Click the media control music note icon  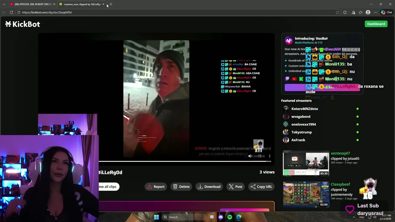(353, 12)
